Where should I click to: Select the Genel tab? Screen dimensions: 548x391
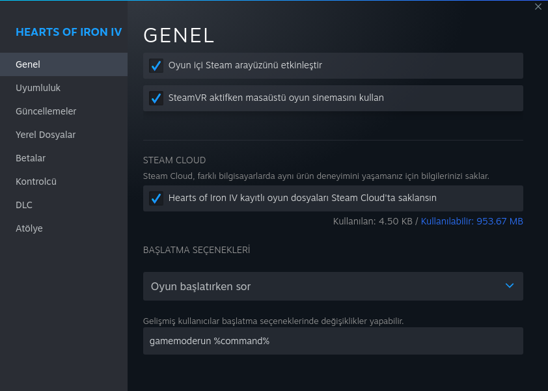click(x=28, y=64)
